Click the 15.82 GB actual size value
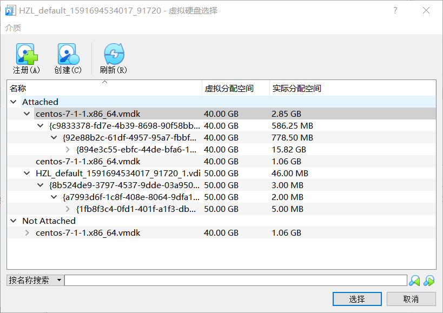 (x=289, y=150)
